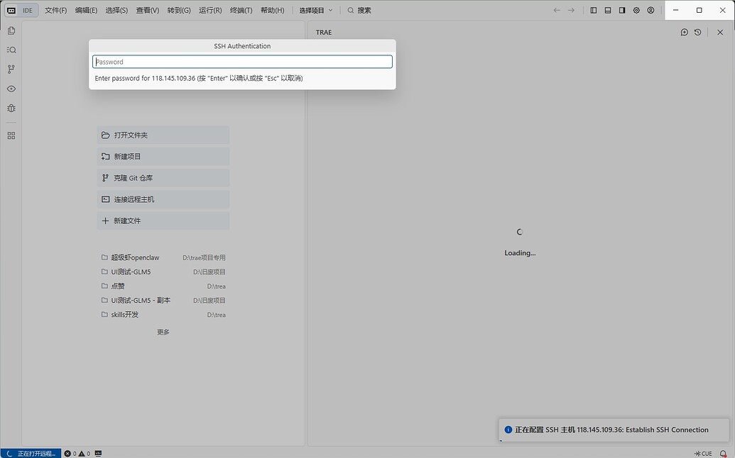735x458 pixels.
Task: Click the SSH Authentication dialog title
Action: click(242, 46)
